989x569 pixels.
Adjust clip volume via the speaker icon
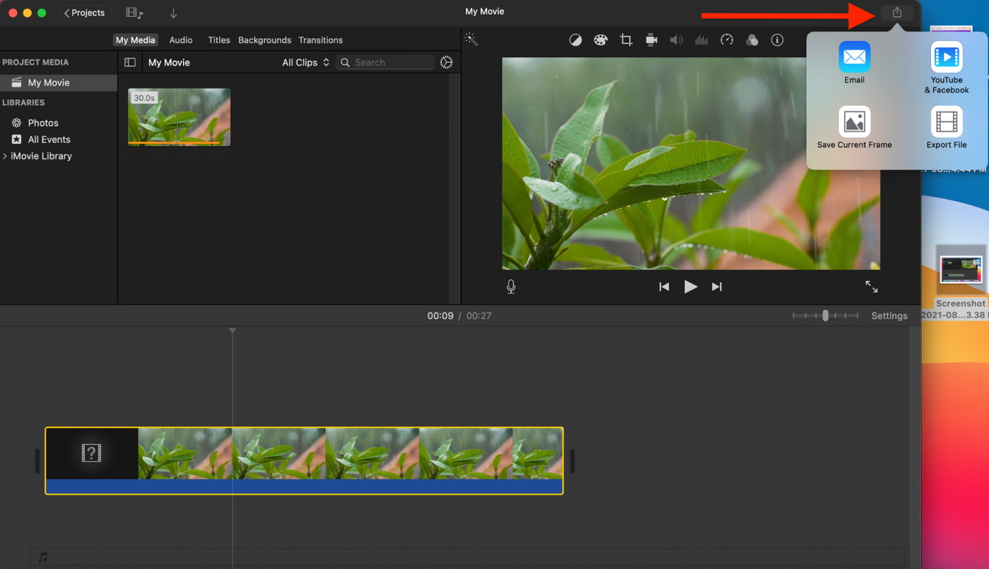(676, 40)
